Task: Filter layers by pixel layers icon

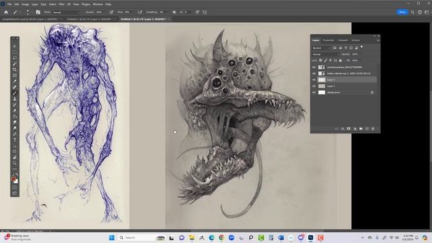Action: (335, 48)
